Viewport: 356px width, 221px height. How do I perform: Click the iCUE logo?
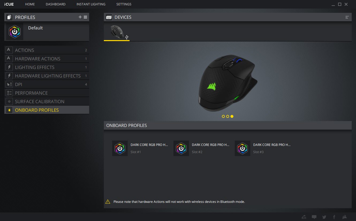click(9, 4)
